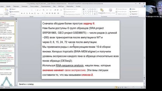Start slide show from status bar icon

(123, 87)
